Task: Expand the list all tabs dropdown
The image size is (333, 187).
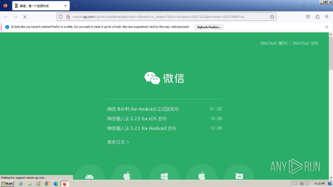Action: pyautogui.click(x=304, y=6)
